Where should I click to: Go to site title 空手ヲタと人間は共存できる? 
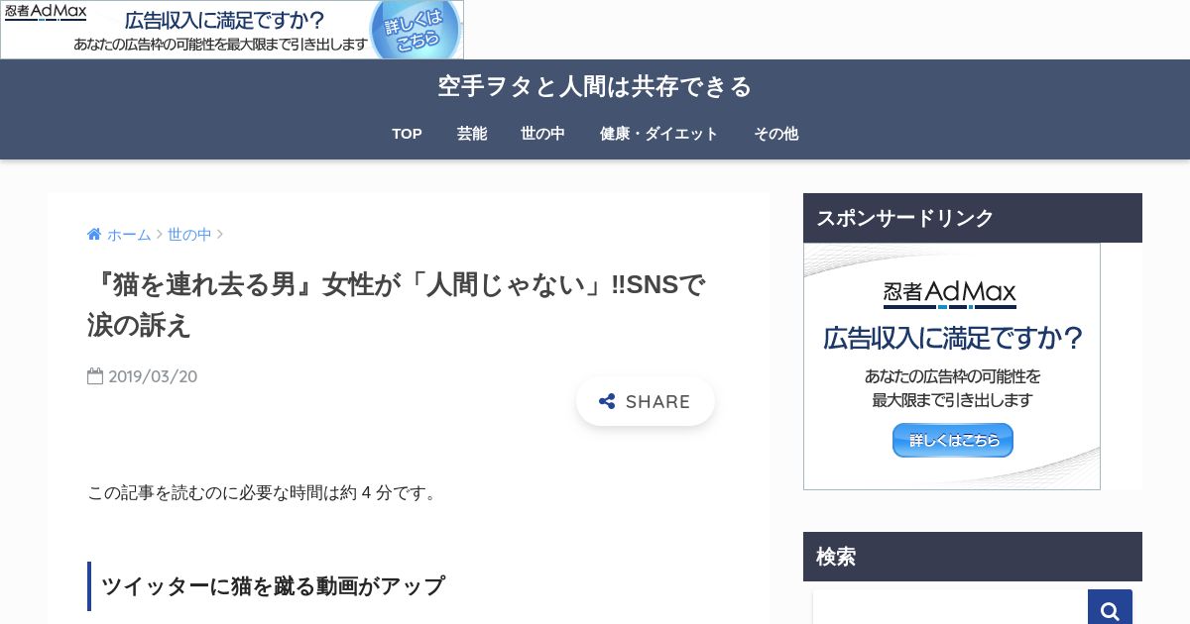[x=595, y=86]
